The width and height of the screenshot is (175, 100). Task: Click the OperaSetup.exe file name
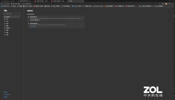[33, 17]
